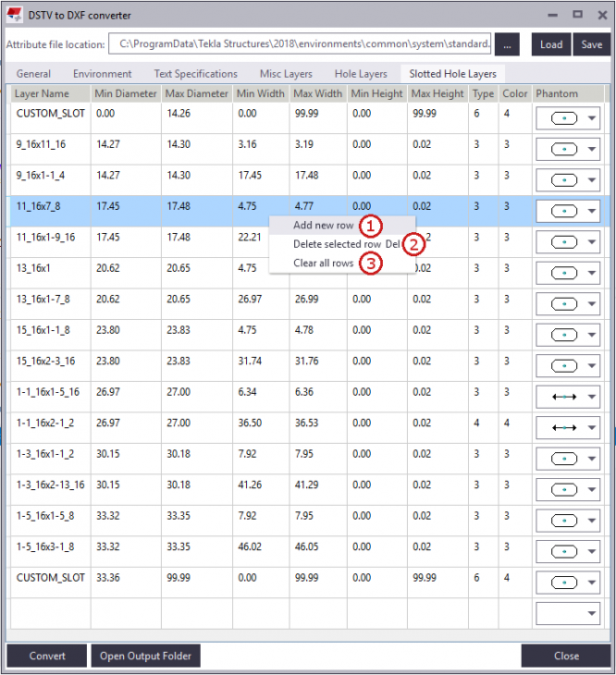Click the Load button
The width and height of the screenshot is (616, 675).
click(x=551, y=44)
